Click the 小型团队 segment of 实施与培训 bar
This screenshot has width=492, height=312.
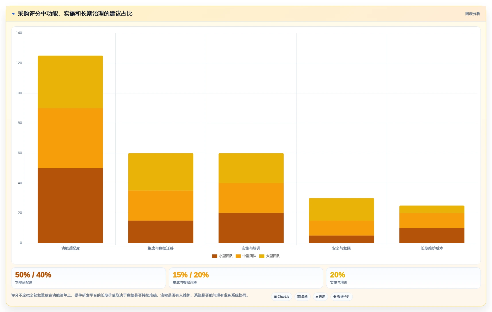pos(251,228)
